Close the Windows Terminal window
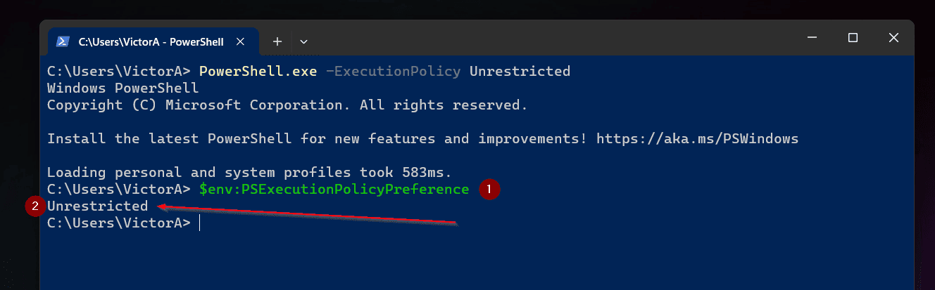The image size is (935, 290). point(893,38)
